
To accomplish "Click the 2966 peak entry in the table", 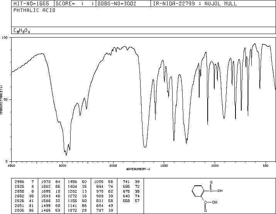I will [x=24, y=182].
